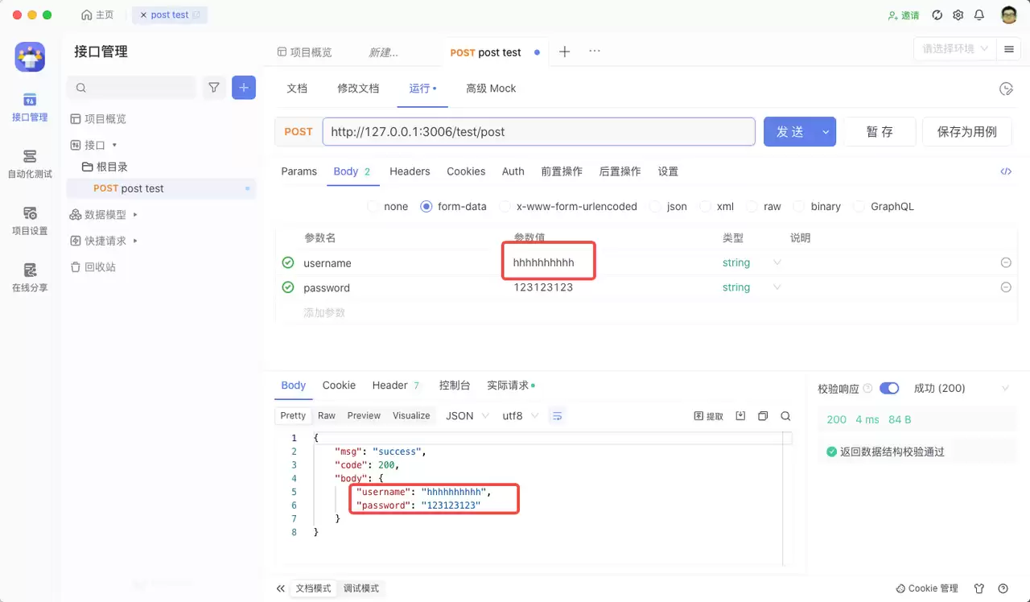Screen dimensions: 1030x602
Task: Open the history clock icon
Action: coord(1006,89)
